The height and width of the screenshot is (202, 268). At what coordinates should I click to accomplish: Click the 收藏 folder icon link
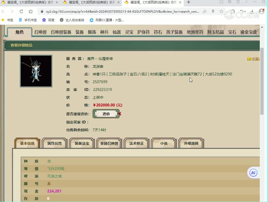pyautogui.click(x=253, y=59)
